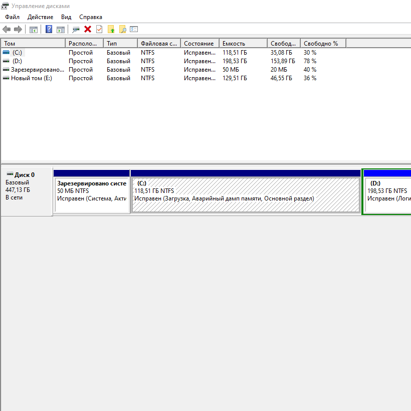Screen dimensions: 411x411
Task: Select the Новый том (E:) volume name
Action: pyautogui.click(x=32, y=78)
